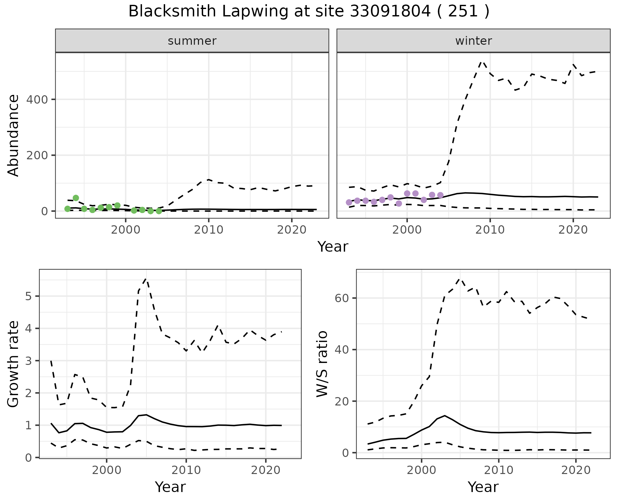The width and height of the screenshot is (618, 502).
Task: Click the Abundance y-axis label
Action: pyautogui.click(x=14, y=135)
